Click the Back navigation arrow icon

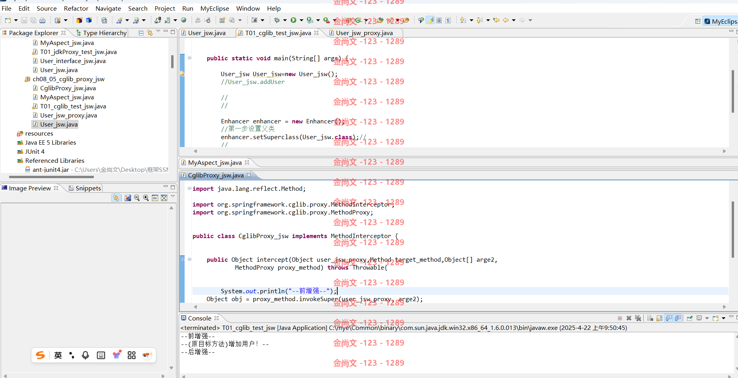click(x=506, y=20)
